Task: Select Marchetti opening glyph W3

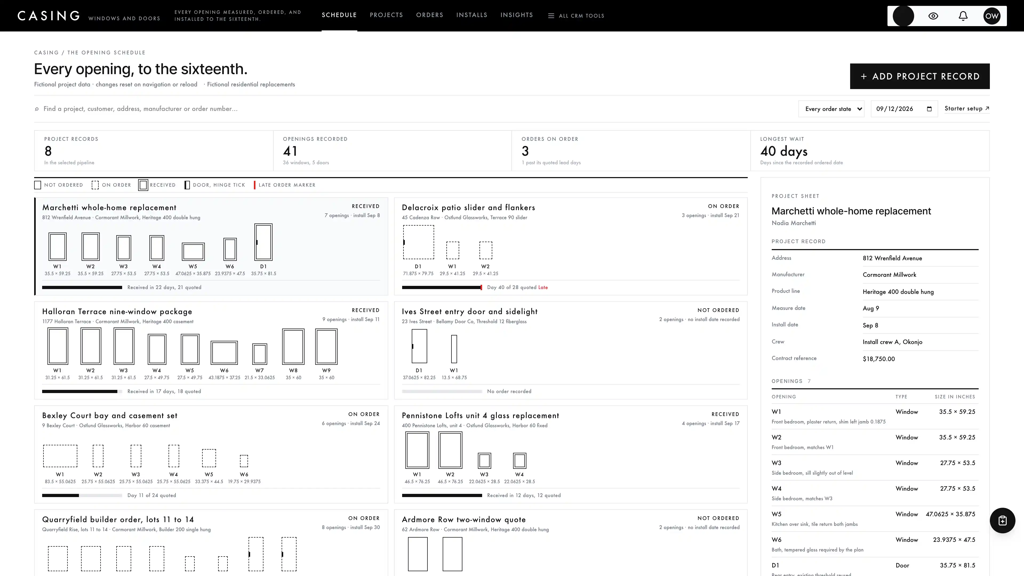Action: point(124,248)
